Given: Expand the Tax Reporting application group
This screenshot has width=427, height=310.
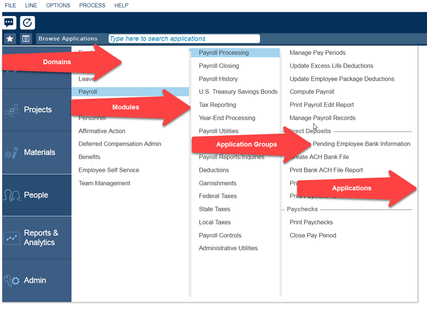Looking at the screenshot, I should [217, 105].
